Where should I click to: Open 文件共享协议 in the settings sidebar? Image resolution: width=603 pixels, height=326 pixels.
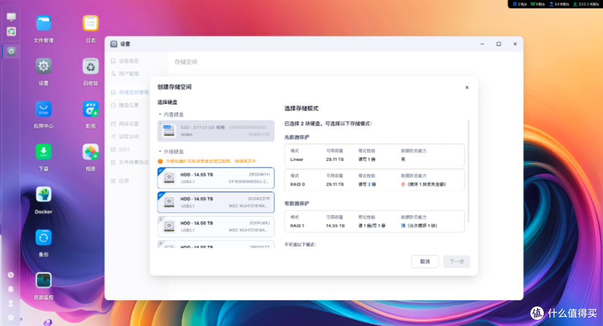130,162
